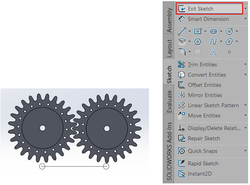Image resolution: width=250 pixels, height=185 pixels.
Task: Switch to the Sketch tab
Action: coord(169,71)
